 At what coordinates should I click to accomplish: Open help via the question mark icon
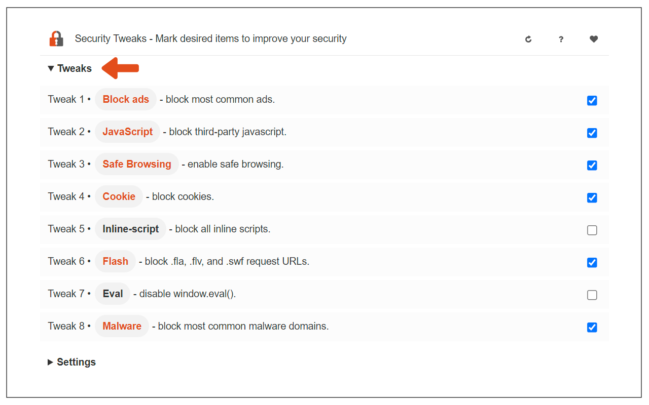(561, 39)
